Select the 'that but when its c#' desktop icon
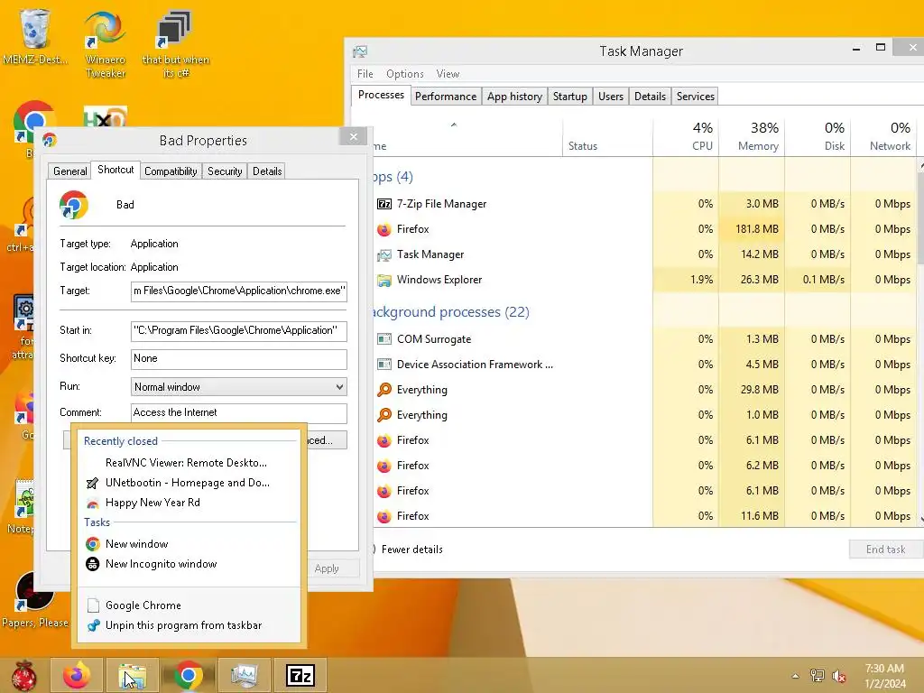Screen dimensions: 924x693 176,43
